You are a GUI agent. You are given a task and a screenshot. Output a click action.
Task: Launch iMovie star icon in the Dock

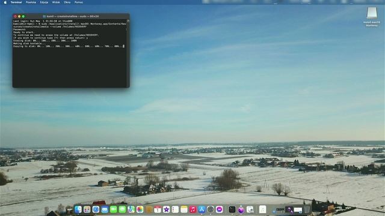pyautogui.click(x=167, y=209)
